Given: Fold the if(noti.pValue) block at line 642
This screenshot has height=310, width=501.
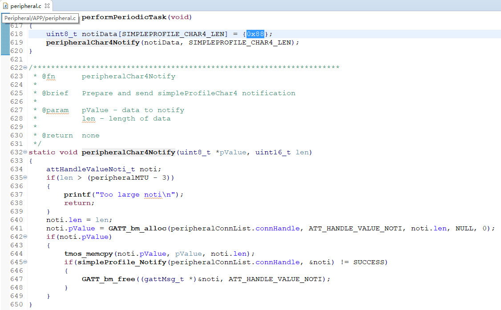Looking at the screenshot, I should pyautogui.click(x=25, y=237).
